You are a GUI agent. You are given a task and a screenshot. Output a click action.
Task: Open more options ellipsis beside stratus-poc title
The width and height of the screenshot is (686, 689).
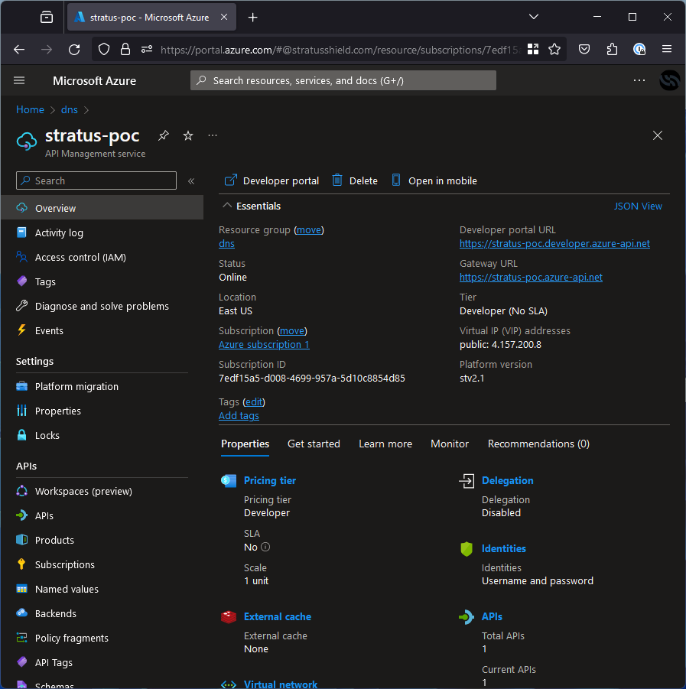(x=213, y=135)
